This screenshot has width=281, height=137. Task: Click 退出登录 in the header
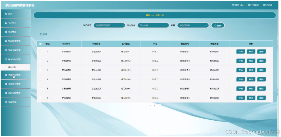267,5
